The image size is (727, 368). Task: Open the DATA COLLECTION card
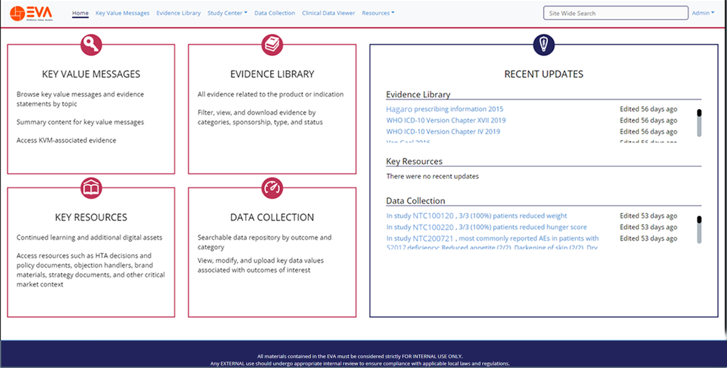(272, 253)
